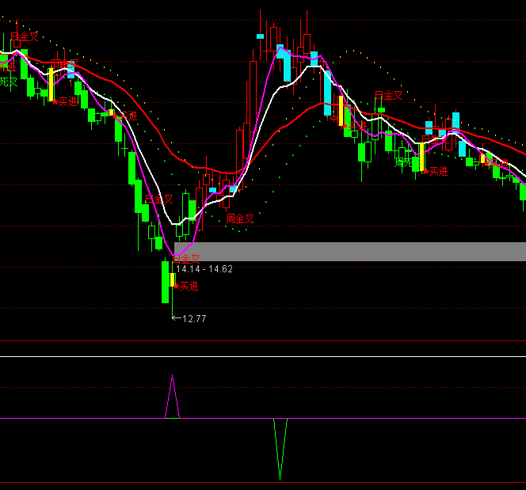Click the rightmost 日金叉 signal label
Screen dimensions: 526x490
[388, 96]
